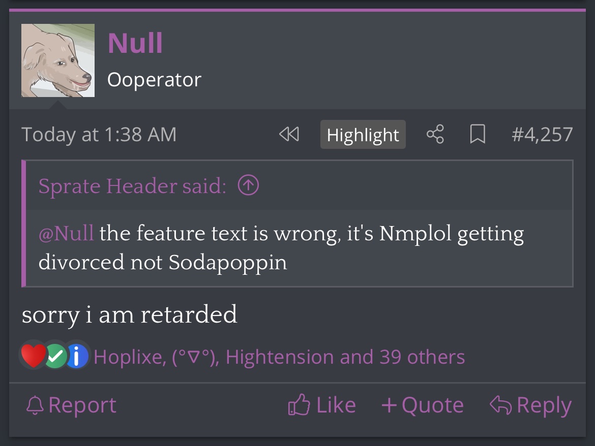Reply to Null's post

point(530,405)
